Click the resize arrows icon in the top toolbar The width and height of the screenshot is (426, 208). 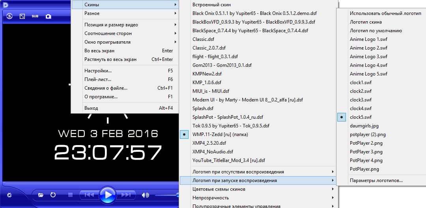point(22,17)
